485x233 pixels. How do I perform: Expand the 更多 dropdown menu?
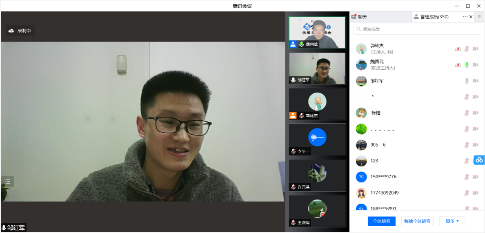click(452, 221)
